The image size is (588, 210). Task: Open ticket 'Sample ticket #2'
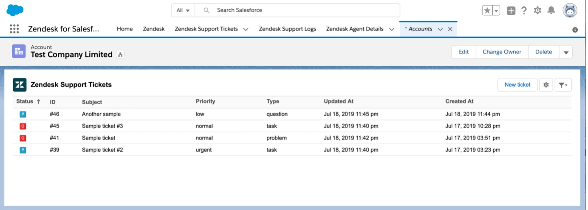pyautogui.click(x=102, y=150)
